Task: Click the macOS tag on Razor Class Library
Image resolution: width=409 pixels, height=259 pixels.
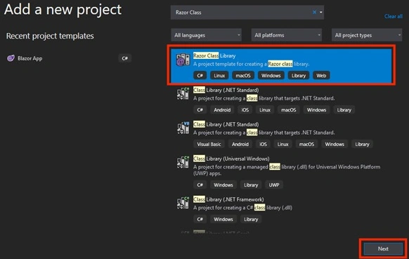Action: tap(243, 76)
